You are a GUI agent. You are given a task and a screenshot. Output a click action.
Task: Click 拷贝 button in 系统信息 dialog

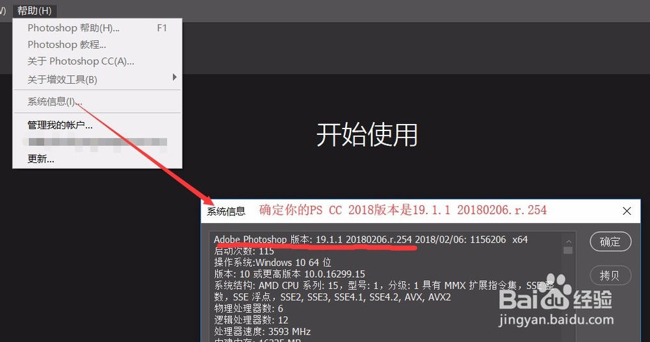pos(610,275)
